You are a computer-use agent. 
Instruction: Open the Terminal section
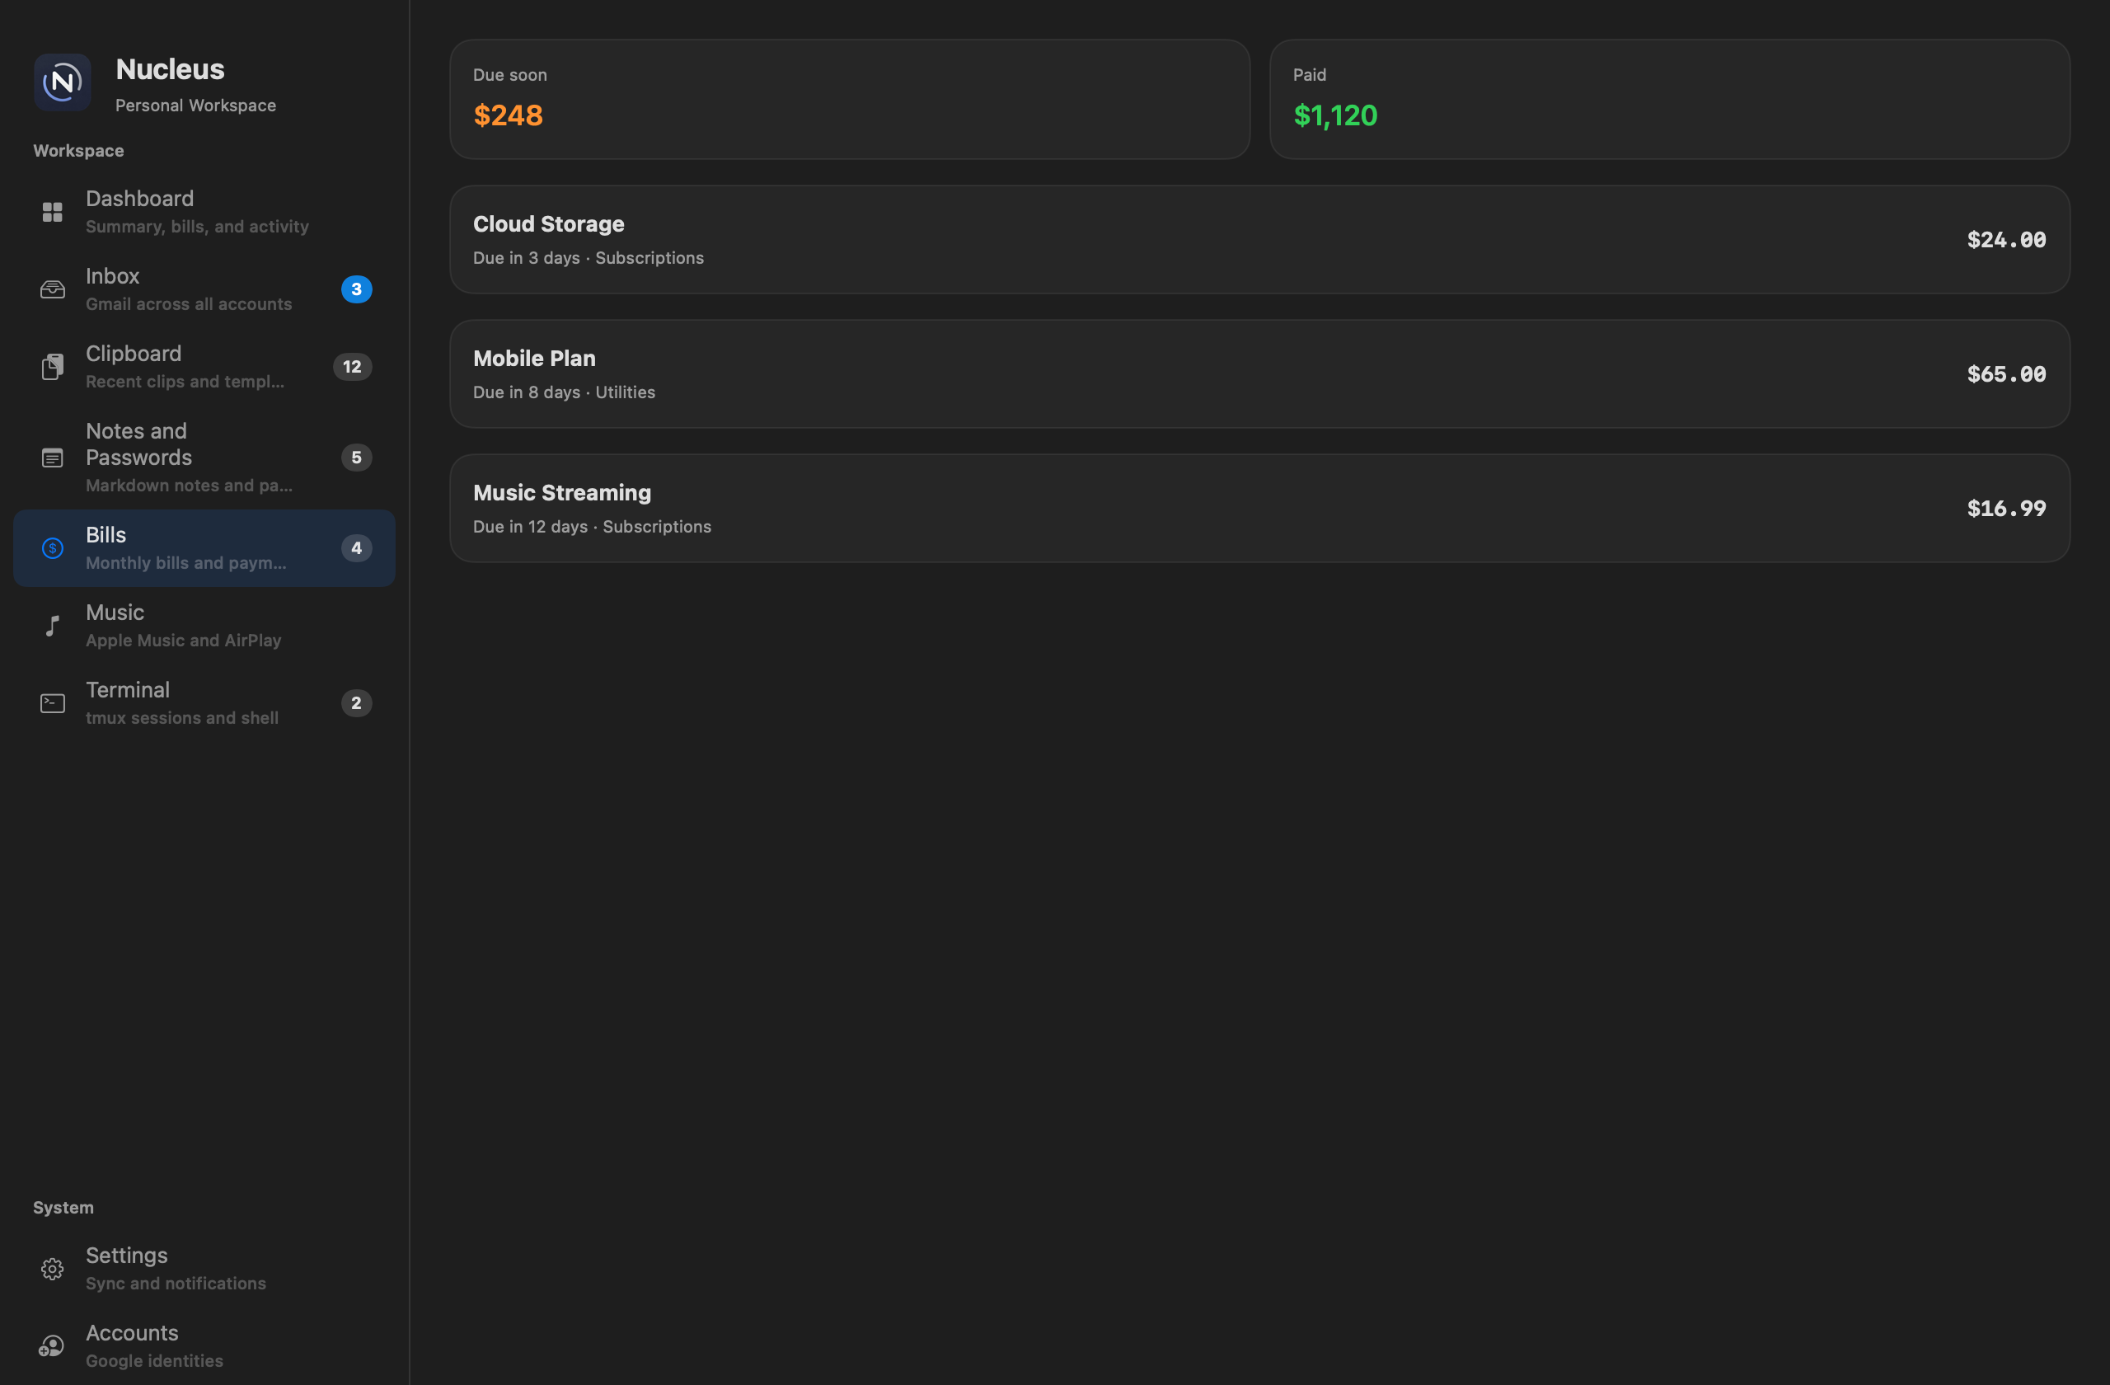(204, 703)
